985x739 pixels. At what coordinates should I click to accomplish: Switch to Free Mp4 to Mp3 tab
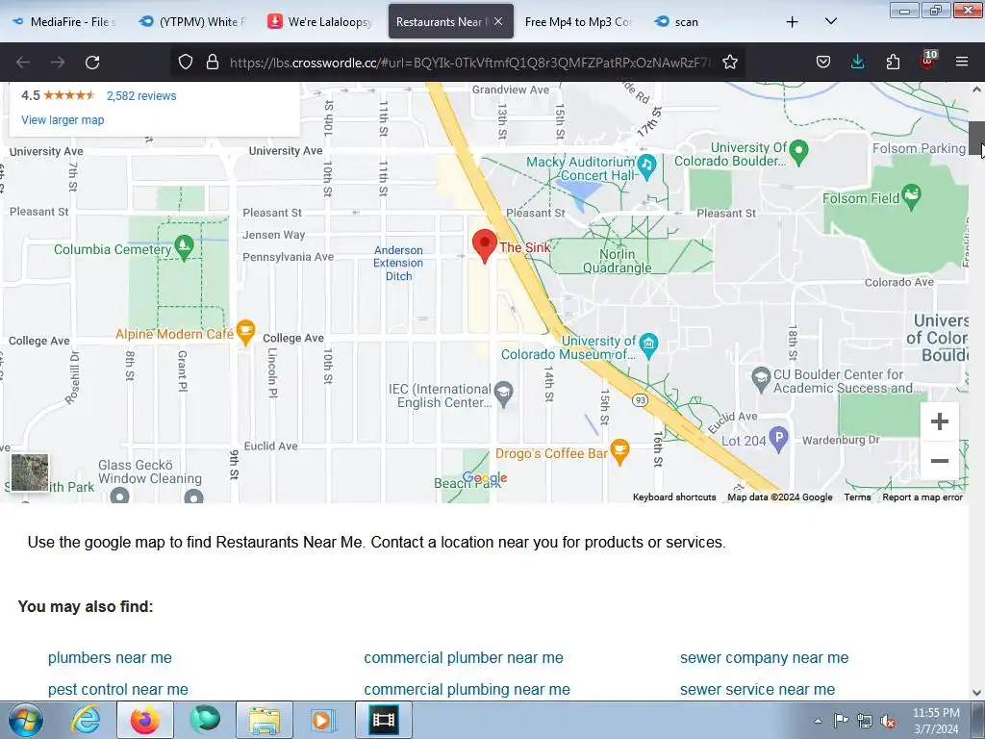coord(578,22)
